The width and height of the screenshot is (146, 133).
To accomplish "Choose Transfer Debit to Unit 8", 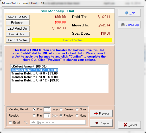I will [34, 73].
